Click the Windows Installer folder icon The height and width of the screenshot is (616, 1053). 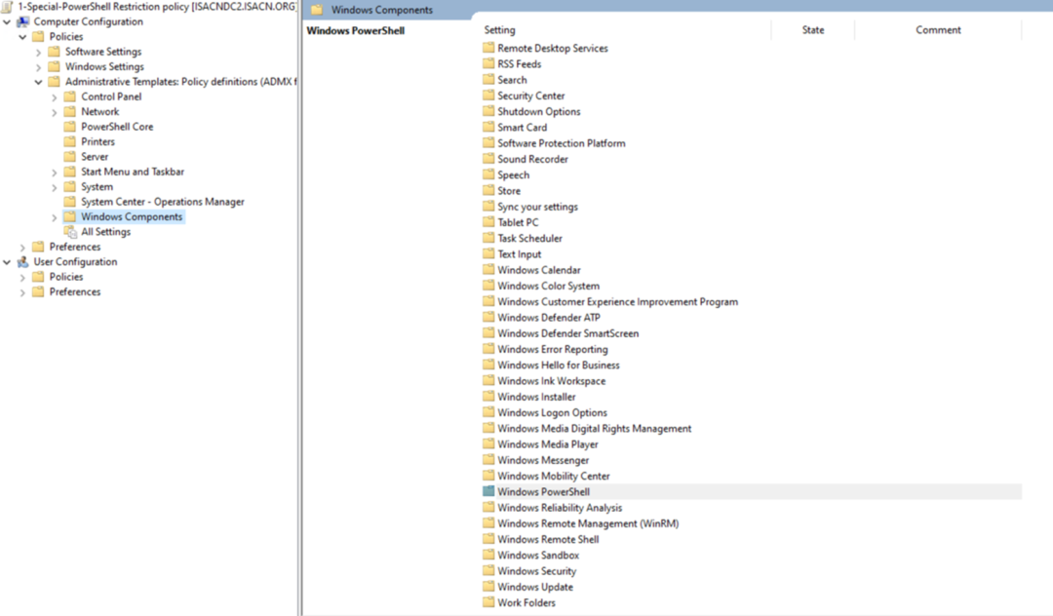coord(488,397)
